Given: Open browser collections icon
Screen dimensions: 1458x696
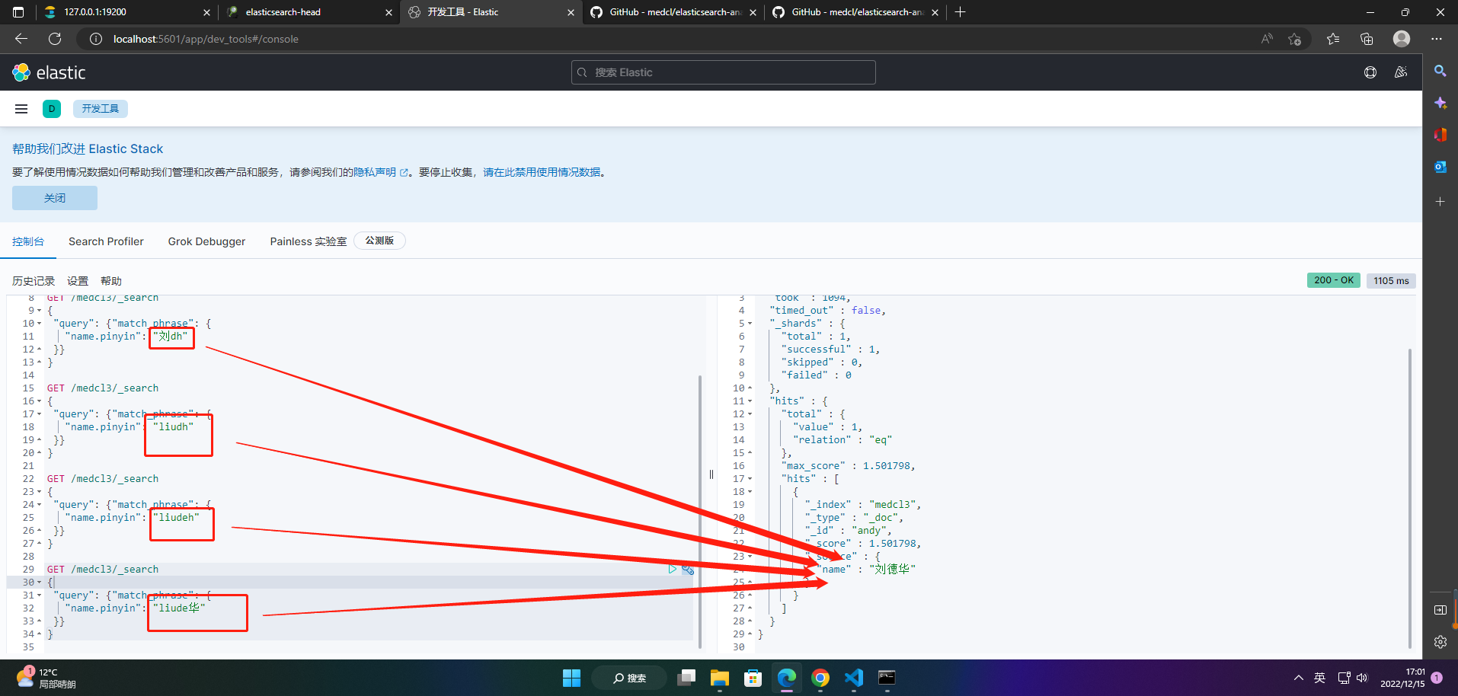Looking at the screenshot, I should click(x=1367, y=39).
